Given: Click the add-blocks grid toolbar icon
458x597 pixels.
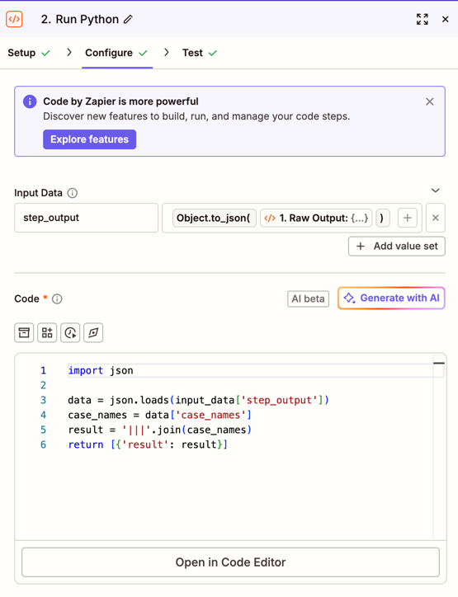Looking at the screenshot, I should coord(47,333).
